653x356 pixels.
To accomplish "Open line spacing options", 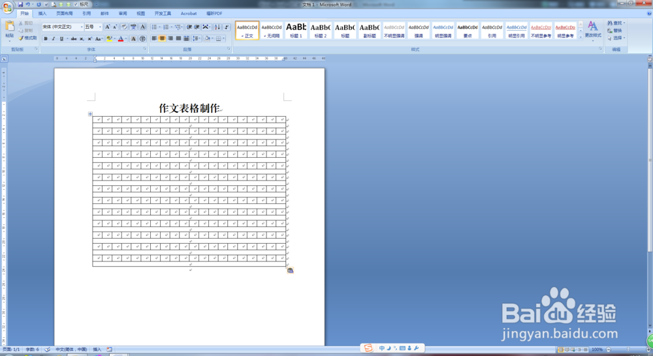I will [196, 38].
